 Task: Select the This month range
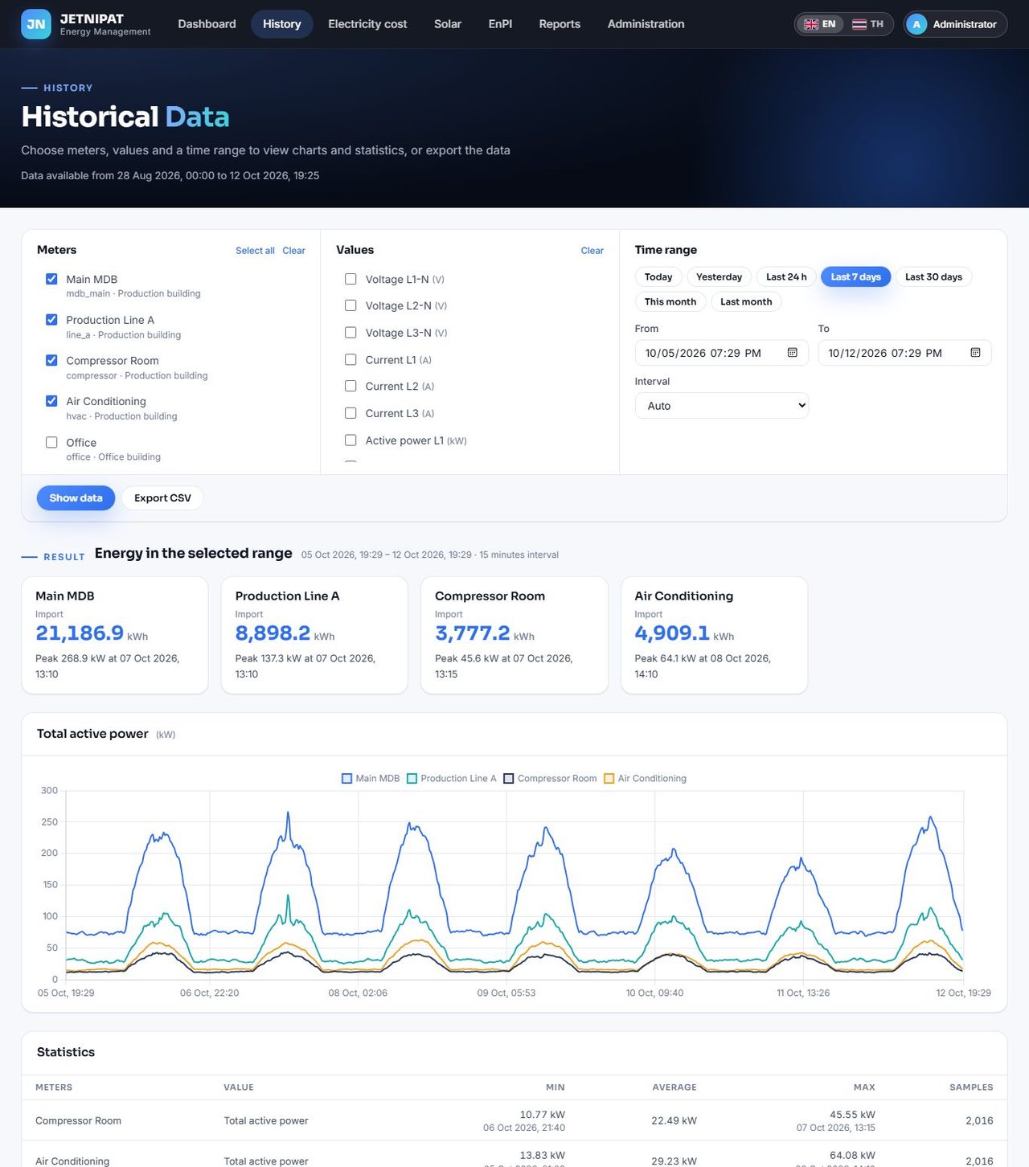click(x=670, y=301)
